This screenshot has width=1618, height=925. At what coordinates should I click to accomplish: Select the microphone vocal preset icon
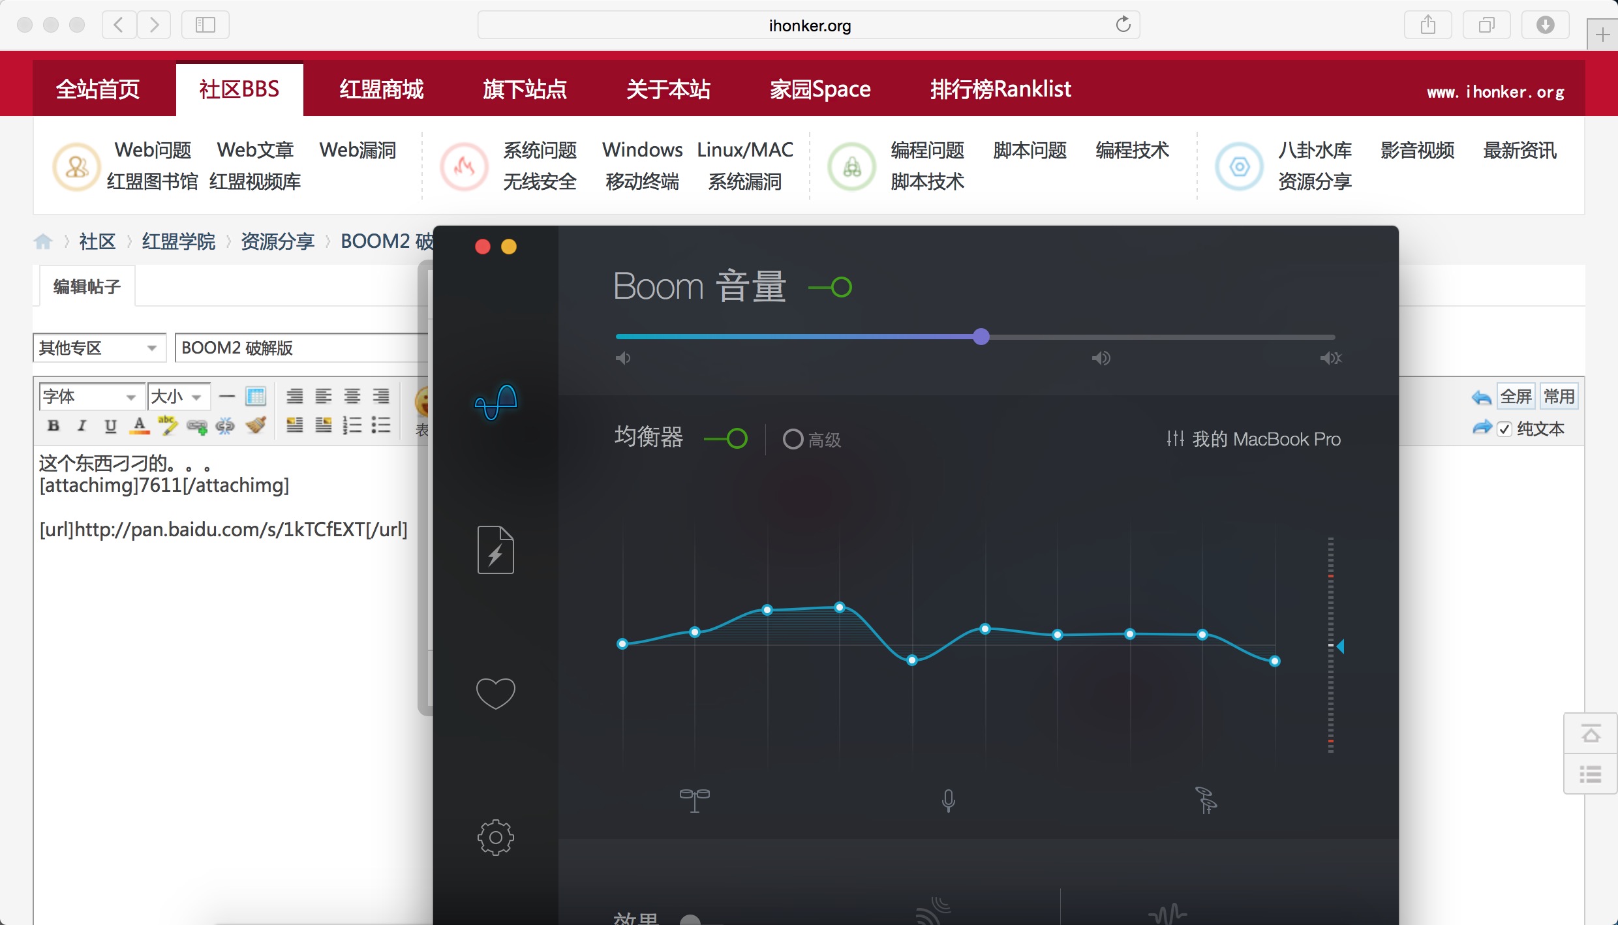click(x=949, y=800)
